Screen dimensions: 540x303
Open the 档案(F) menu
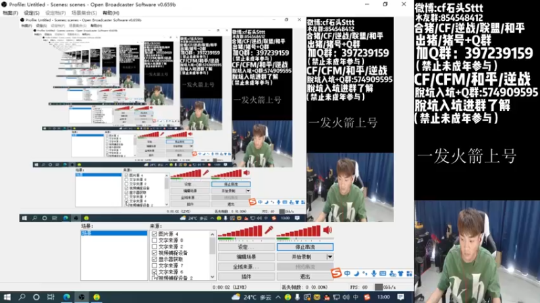click(x=10, y=13)
